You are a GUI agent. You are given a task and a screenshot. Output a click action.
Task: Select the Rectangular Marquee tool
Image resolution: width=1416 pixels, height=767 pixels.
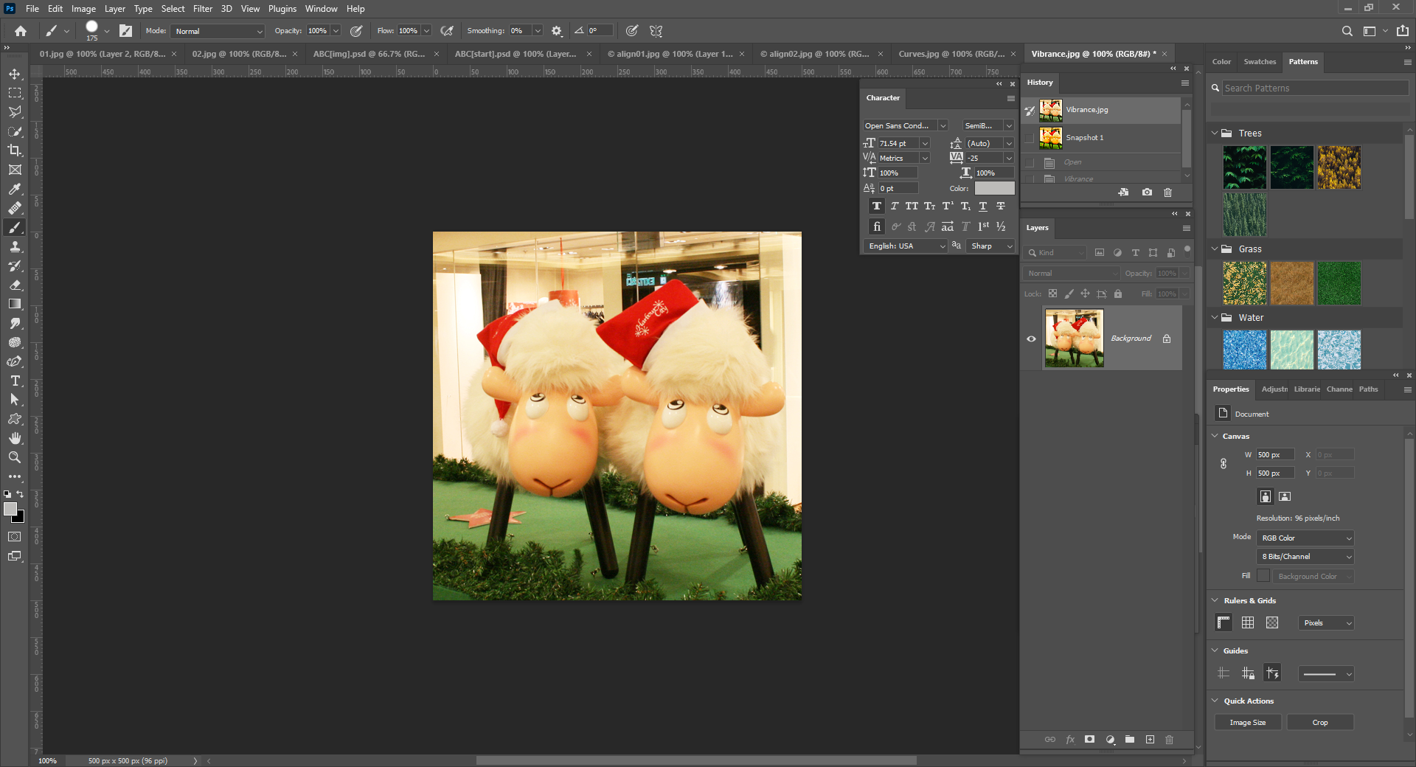coord(15,93)
